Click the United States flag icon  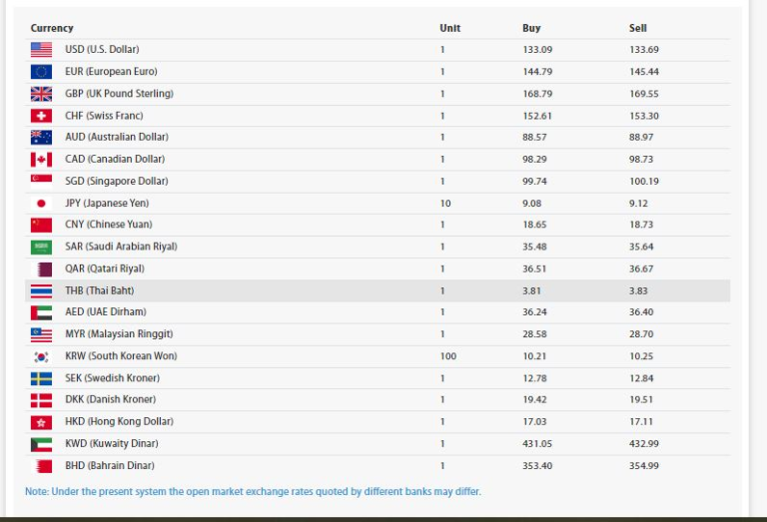[x=41, y=49]
